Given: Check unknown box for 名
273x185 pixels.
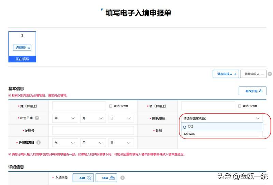Looking at the screenshot, I should tap(240, 106).
